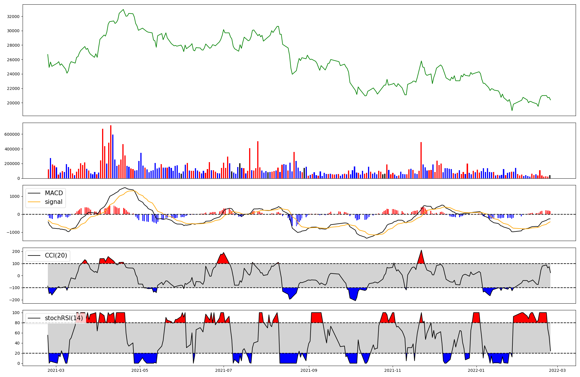Click the 2021-03 x-axis date label
580x377 pixels.
pyautogui.click(x=56, y=370)
